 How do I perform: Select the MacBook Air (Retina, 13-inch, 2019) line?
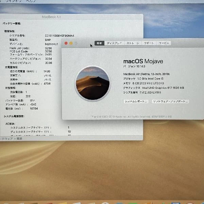[x=146, y=74]
